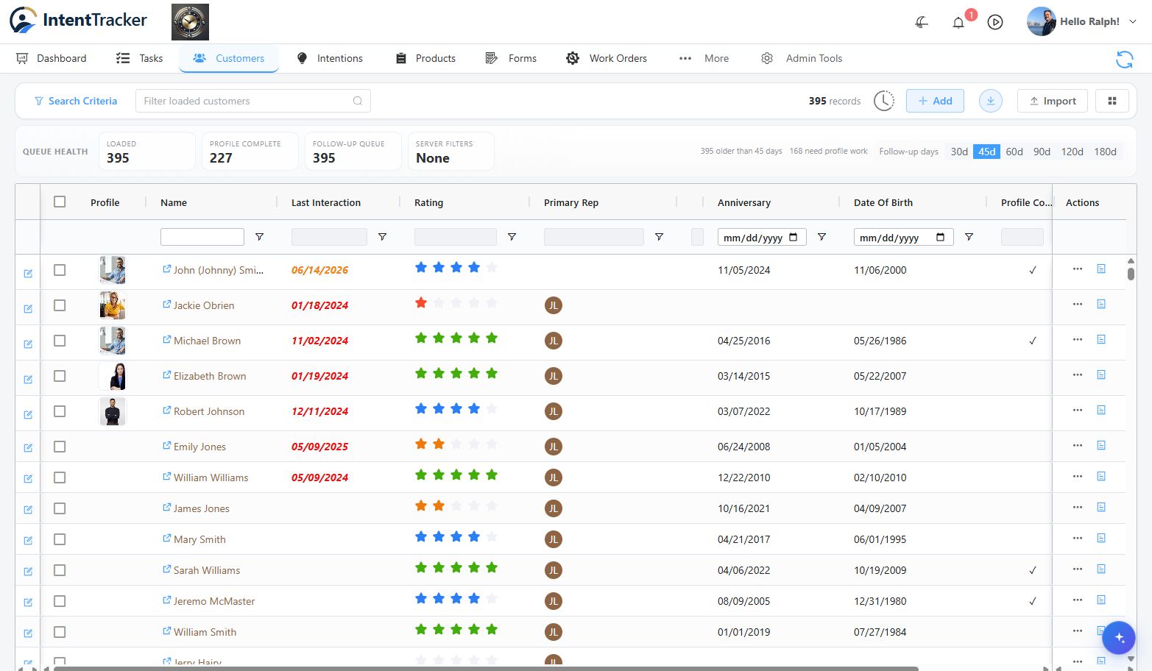Open Date Of Birth date picker calendar
Viewport: 1152px width, 671px height.
[940, 237]
